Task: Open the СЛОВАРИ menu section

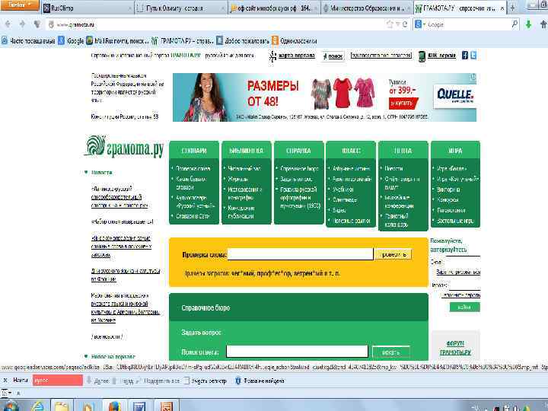Action: 194,151
